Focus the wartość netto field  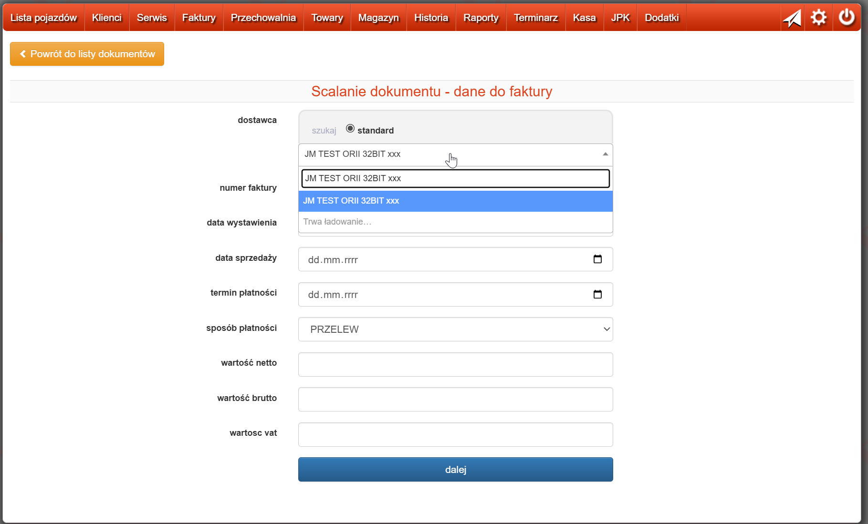(x=455, y=364)
